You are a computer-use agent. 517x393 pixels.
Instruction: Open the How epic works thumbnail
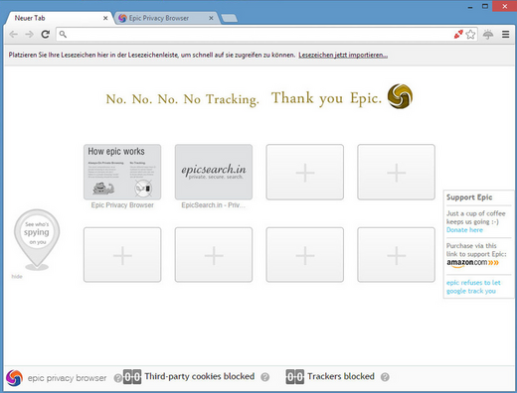click(122, 172)
